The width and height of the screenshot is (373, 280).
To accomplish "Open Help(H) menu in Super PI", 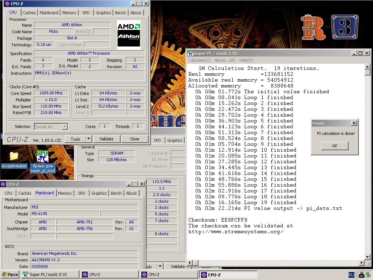I will [246, 60].
